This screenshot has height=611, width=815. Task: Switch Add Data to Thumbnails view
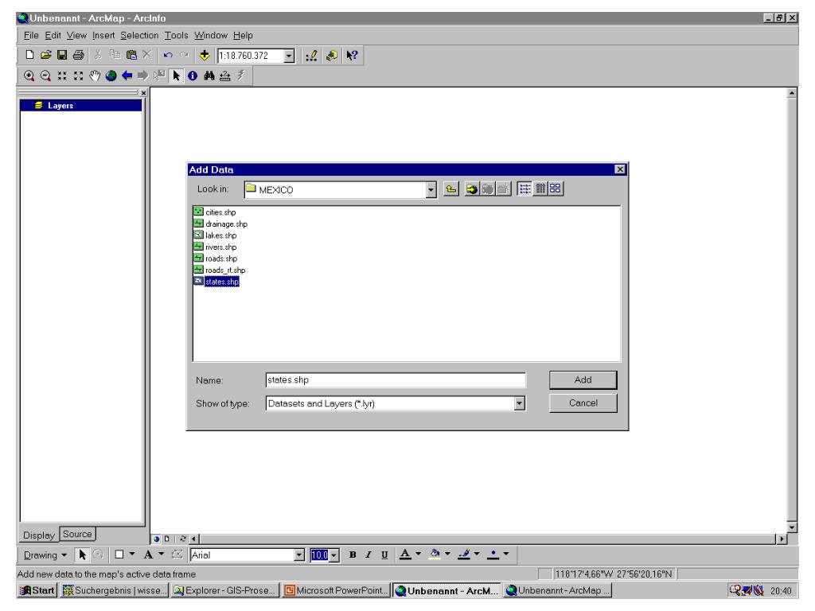pyautogui.click(x=556, y=188)
